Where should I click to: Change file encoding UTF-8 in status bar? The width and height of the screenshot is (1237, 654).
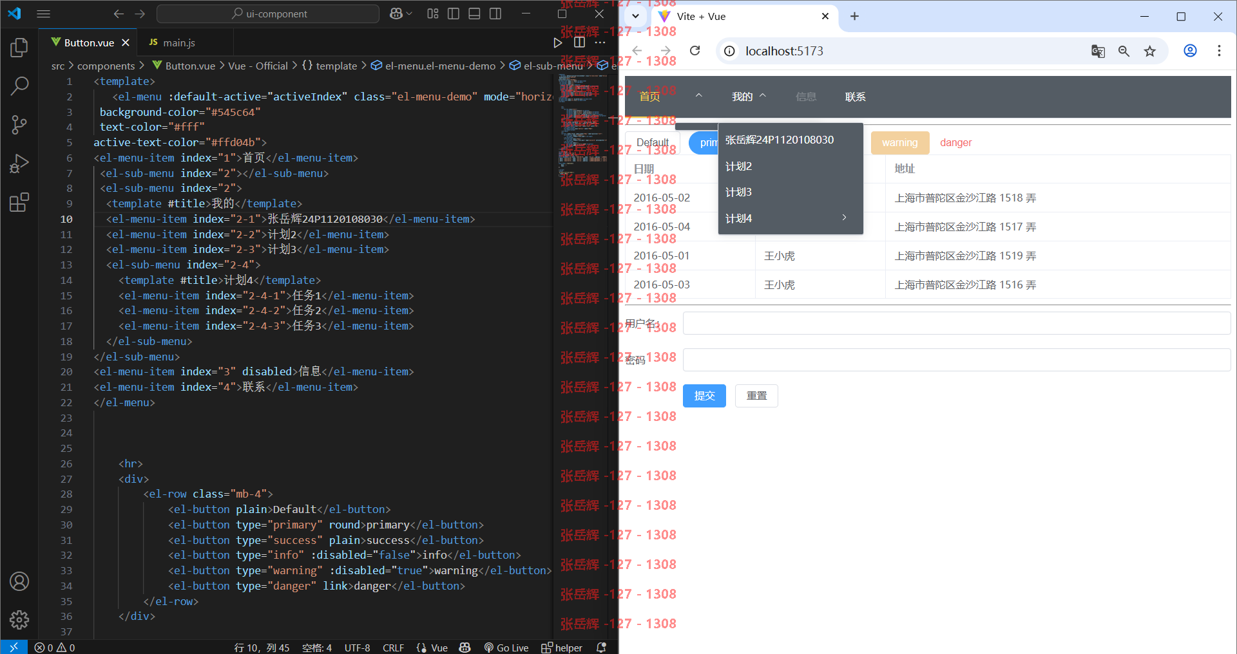(357, 648)
